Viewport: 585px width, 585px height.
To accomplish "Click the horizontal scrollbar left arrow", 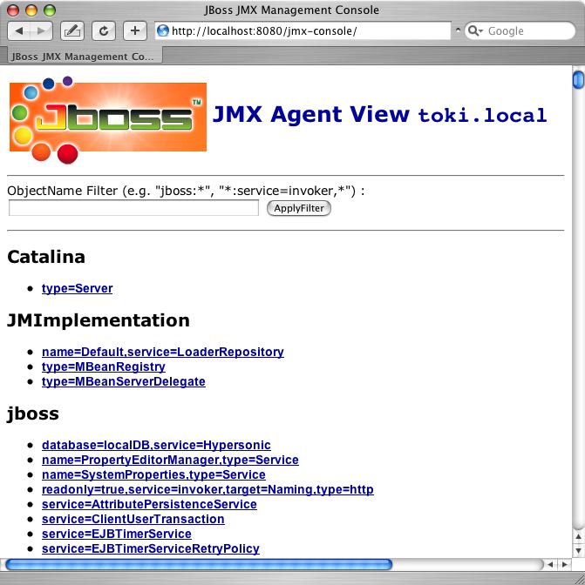I will pos(550,564).
